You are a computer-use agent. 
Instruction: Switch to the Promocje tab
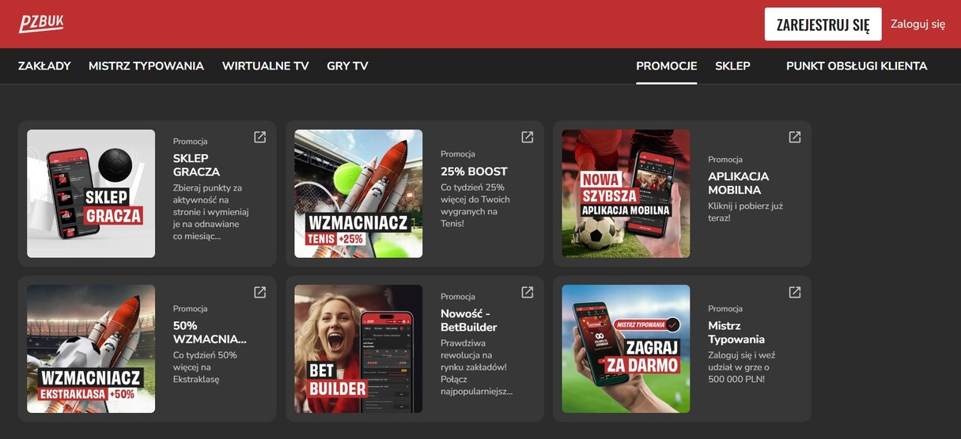[667, 66]
